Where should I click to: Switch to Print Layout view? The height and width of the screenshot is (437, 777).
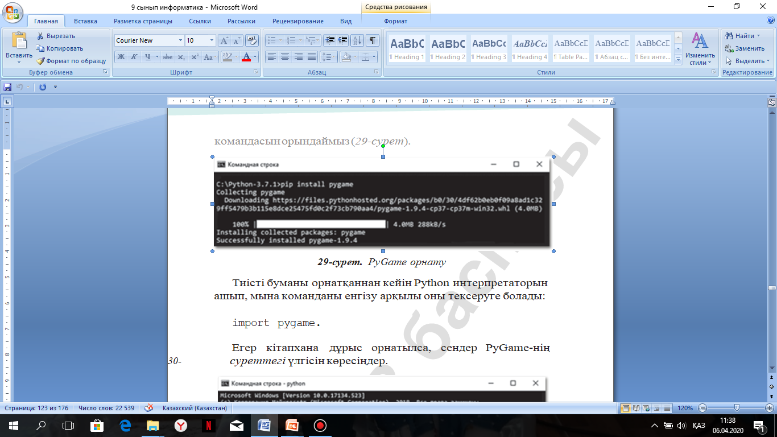coord(626,408)
